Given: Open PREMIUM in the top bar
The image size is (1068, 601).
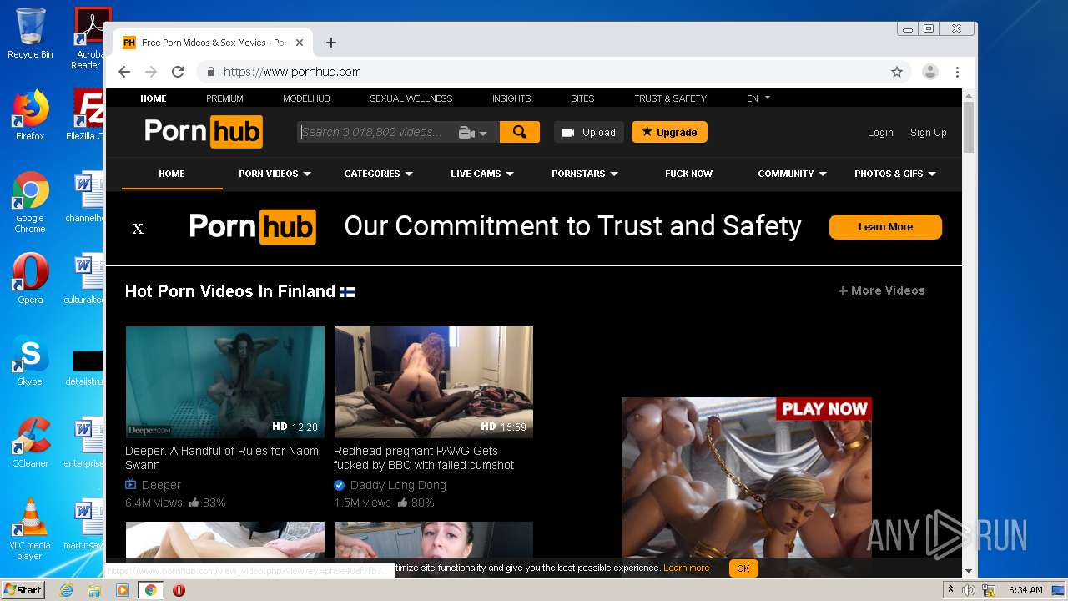Looking at the screenshot, I should click(x=224, y=98).
